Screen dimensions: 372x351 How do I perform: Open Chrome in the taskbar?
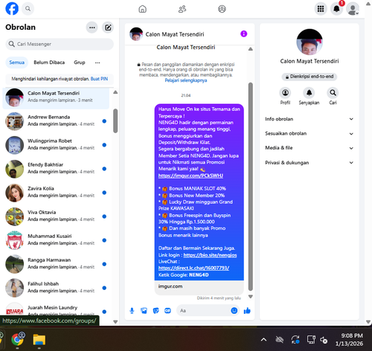coord(17,339)
